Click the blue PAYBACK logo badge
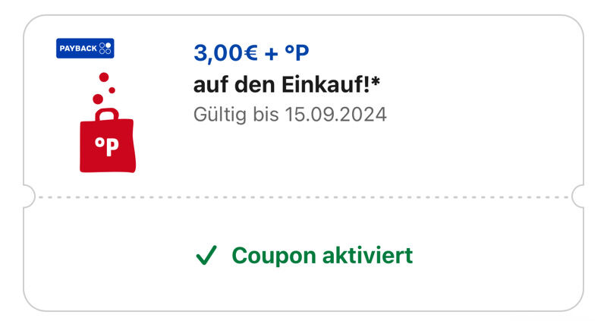The width and height of the screenshot is (607, 321). 85,49
